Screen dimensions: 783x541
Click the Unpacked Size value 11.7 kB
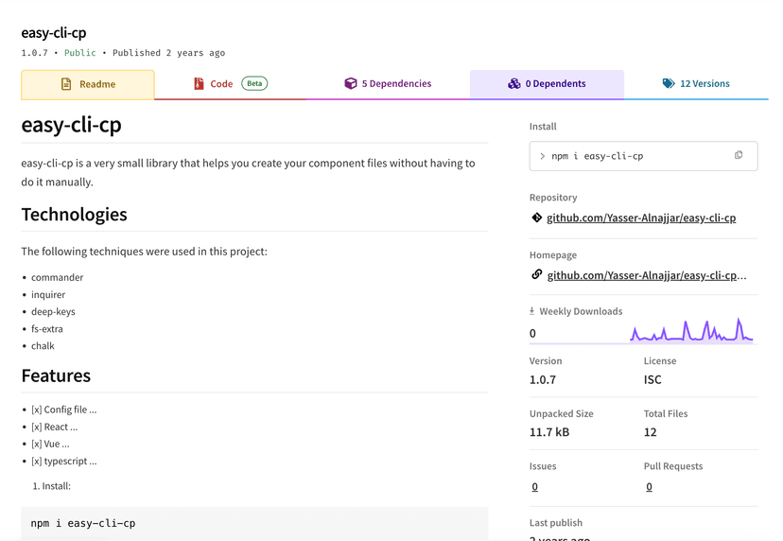[549, 432]
